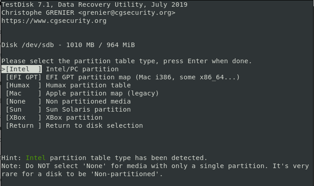Click the "Intel/PC partition" description text
Image resolution: width=314 pixels, height=186 pixels.
pyautogui.click(x=82, y=69)
